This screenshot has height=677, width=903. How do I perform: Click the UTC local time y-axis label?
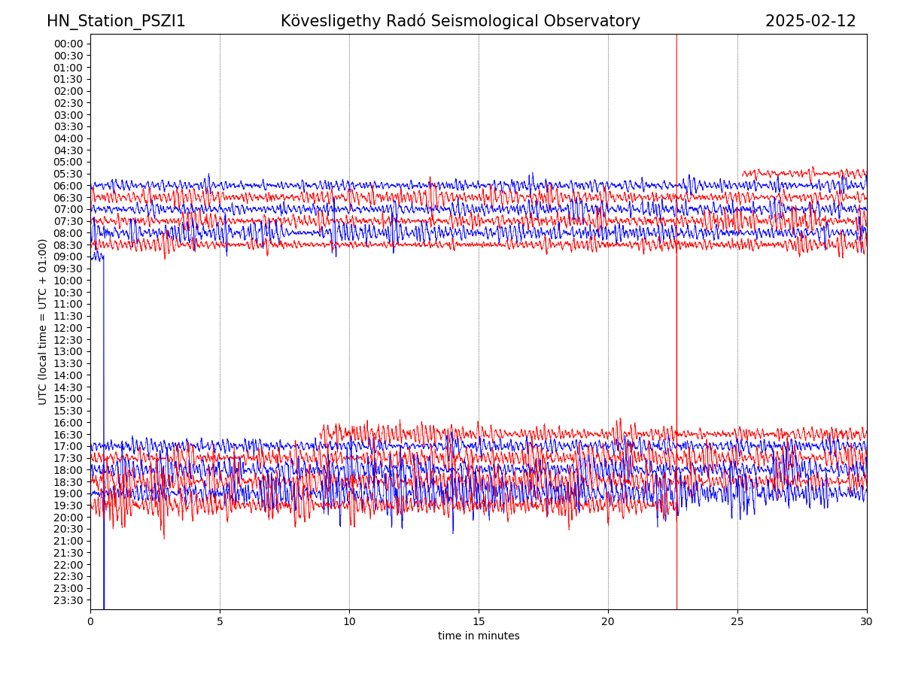click(x=43, y=322)
